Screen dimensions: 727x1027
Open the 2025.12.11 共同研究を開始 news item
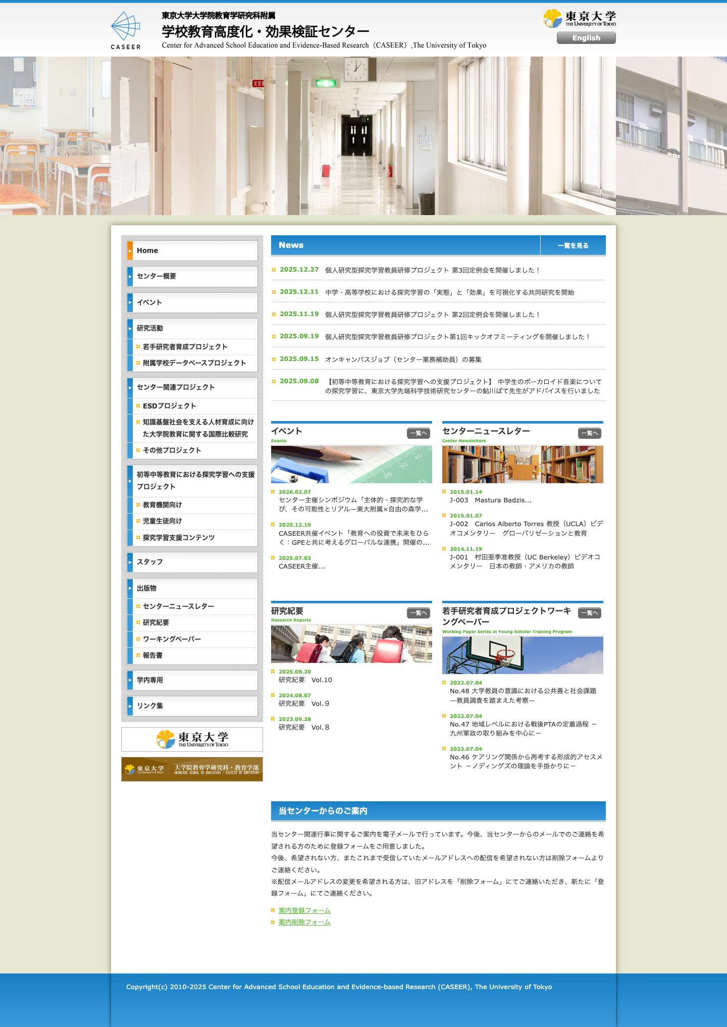(x=449, y=292)
